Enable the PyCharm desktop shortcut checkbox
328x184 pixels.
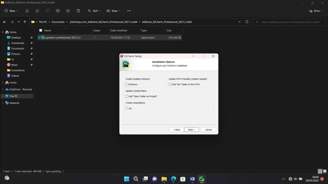pyautogui.click(x=127, y=84)
